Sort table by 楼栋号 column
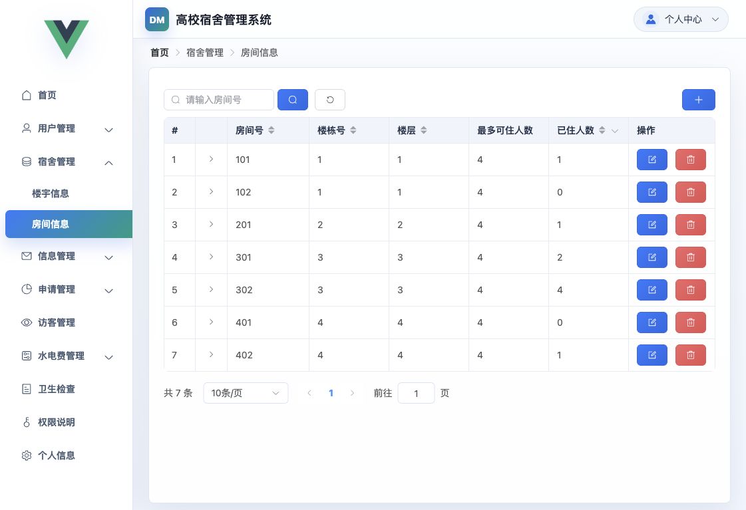The width and height of the screenshot is (746, 510). pos(353,130)
